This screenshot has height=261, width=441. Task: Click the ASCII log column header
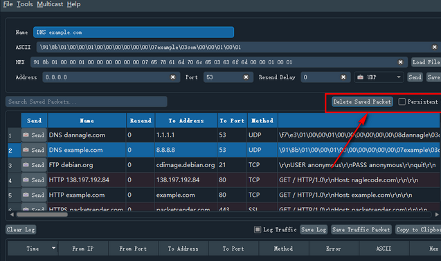tap(384, 249)
